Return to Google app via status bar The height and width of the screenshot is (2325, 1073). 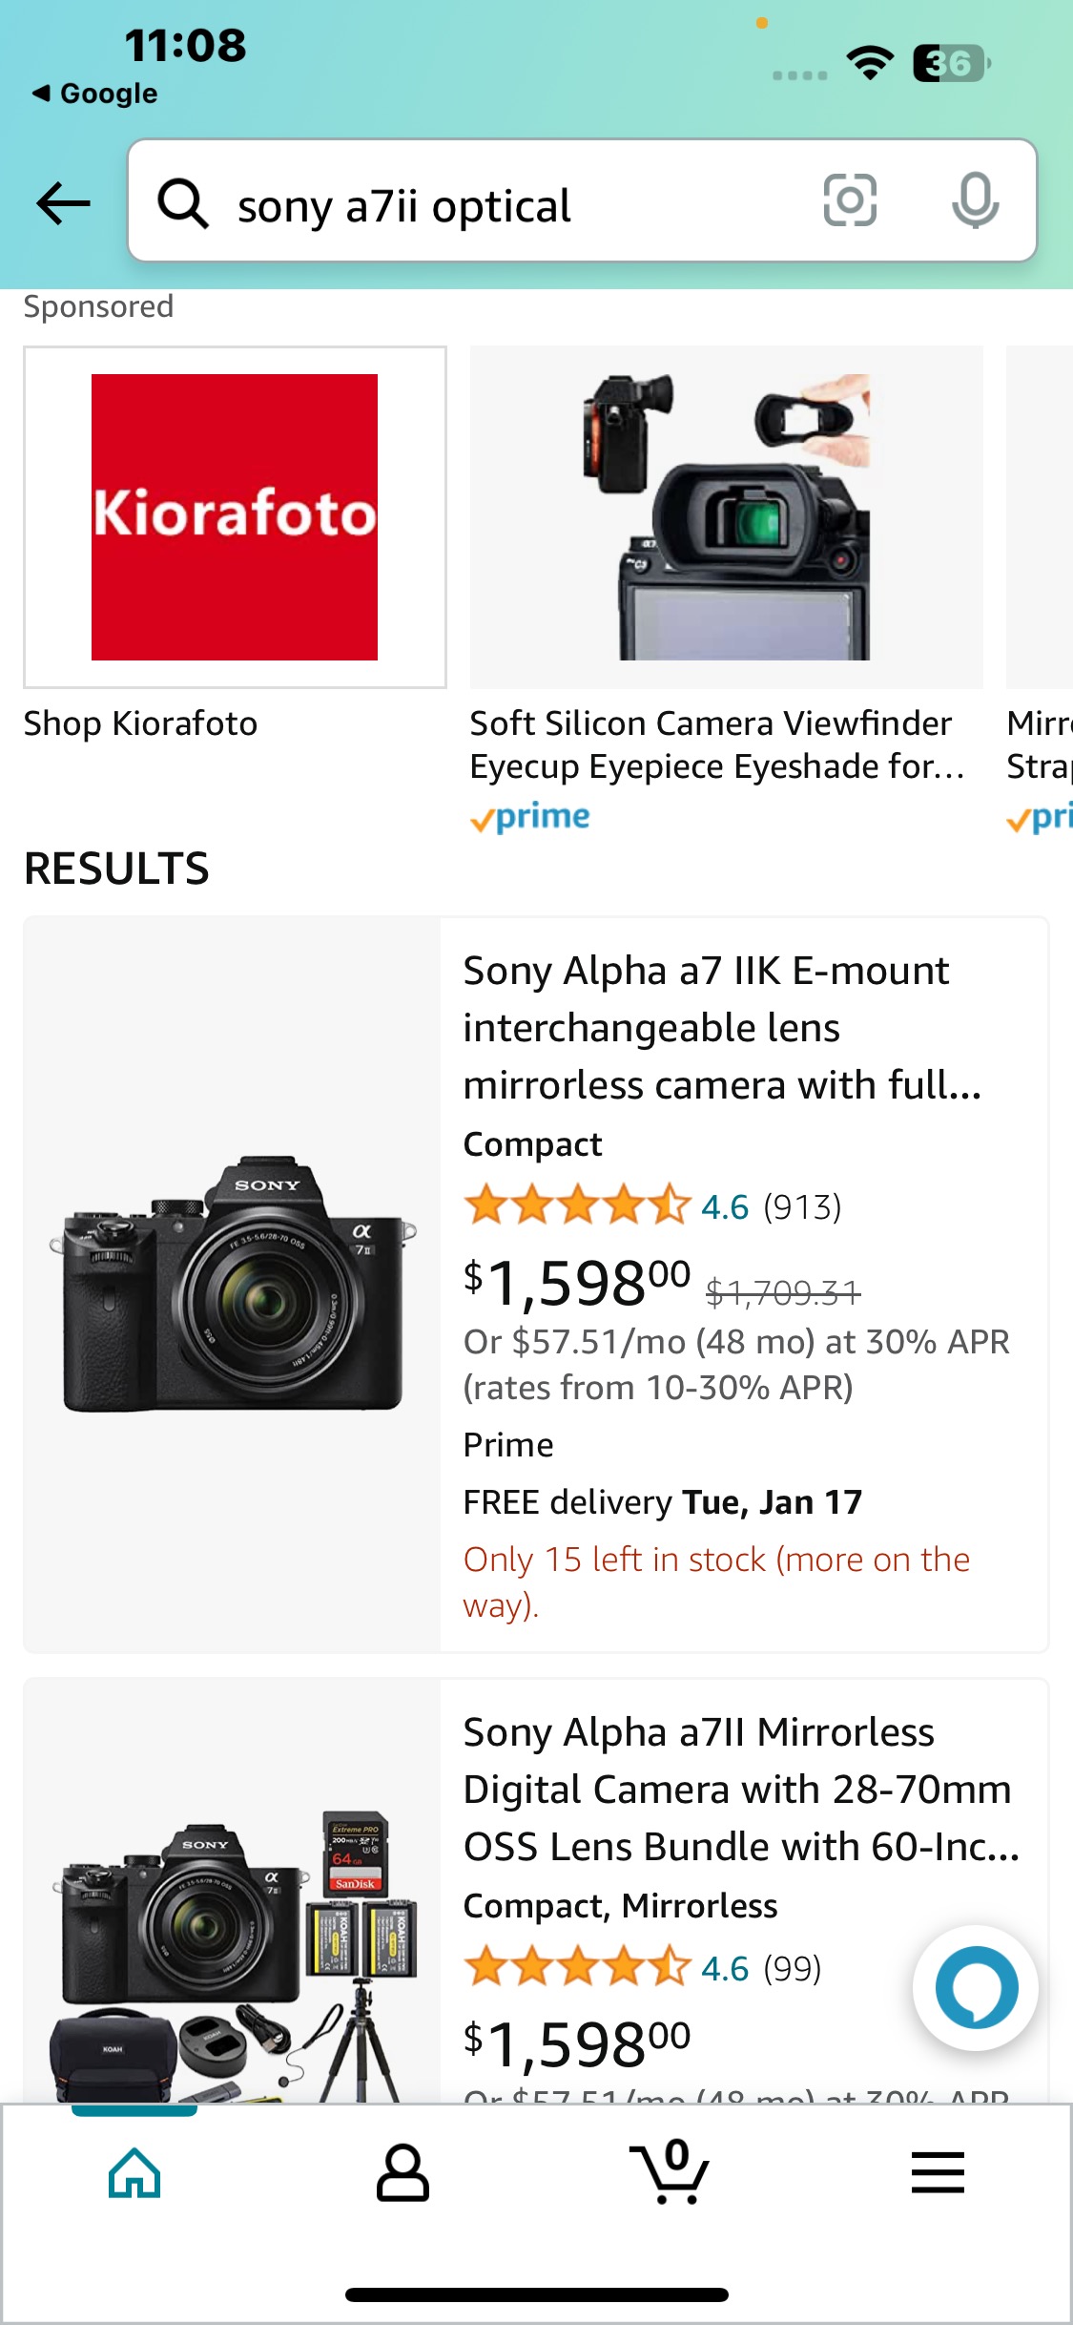(x=95, y=94)
